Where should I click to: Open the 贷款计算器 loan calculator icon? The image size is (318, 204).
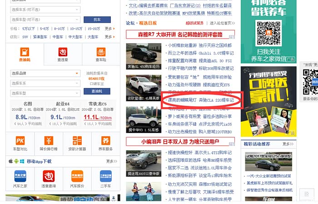pyautogui.click(x=77, y=140)
